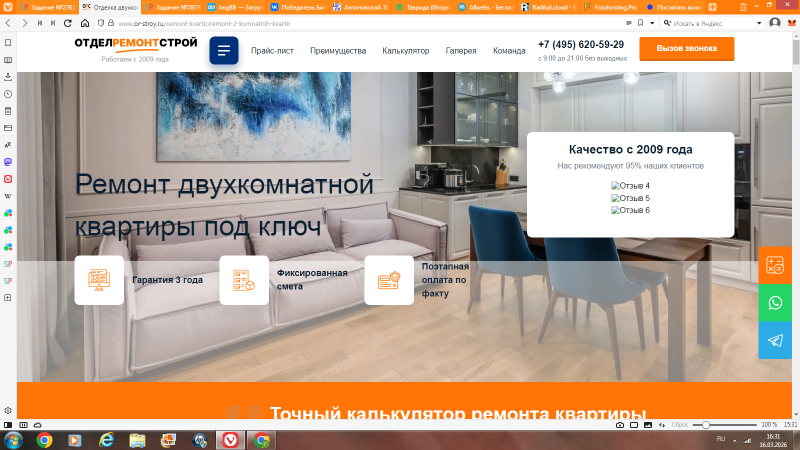Open the tracker blocker shield

coord(101,23)
